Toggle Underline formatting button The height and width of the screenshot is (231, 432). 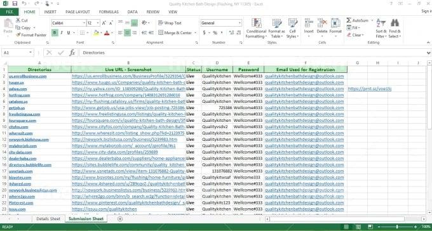(x=69, y=33)
